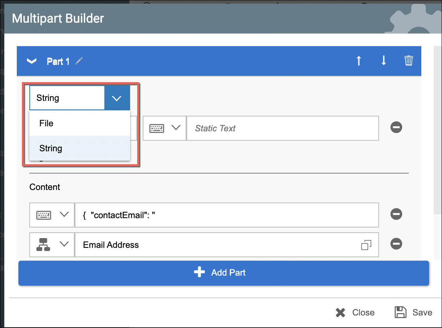Click the copy icon in Email Address field
The height and width of the screenshot is (328, 442).
366,245
